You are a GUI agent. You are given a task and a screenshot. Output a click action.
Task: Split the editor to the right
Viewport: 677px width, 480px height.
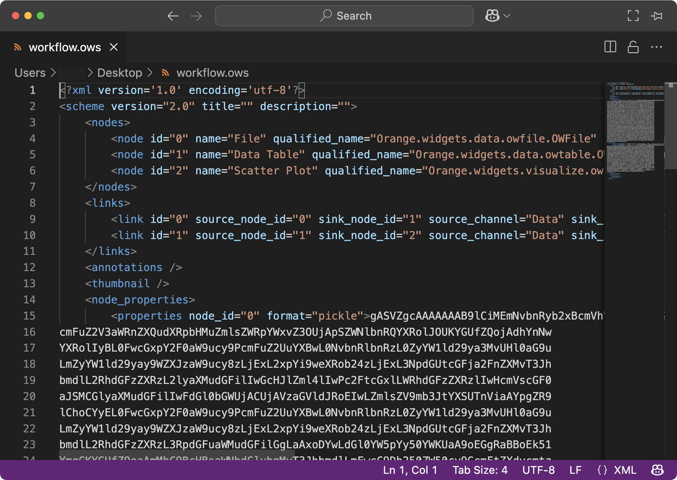click(x=610, y=47)
